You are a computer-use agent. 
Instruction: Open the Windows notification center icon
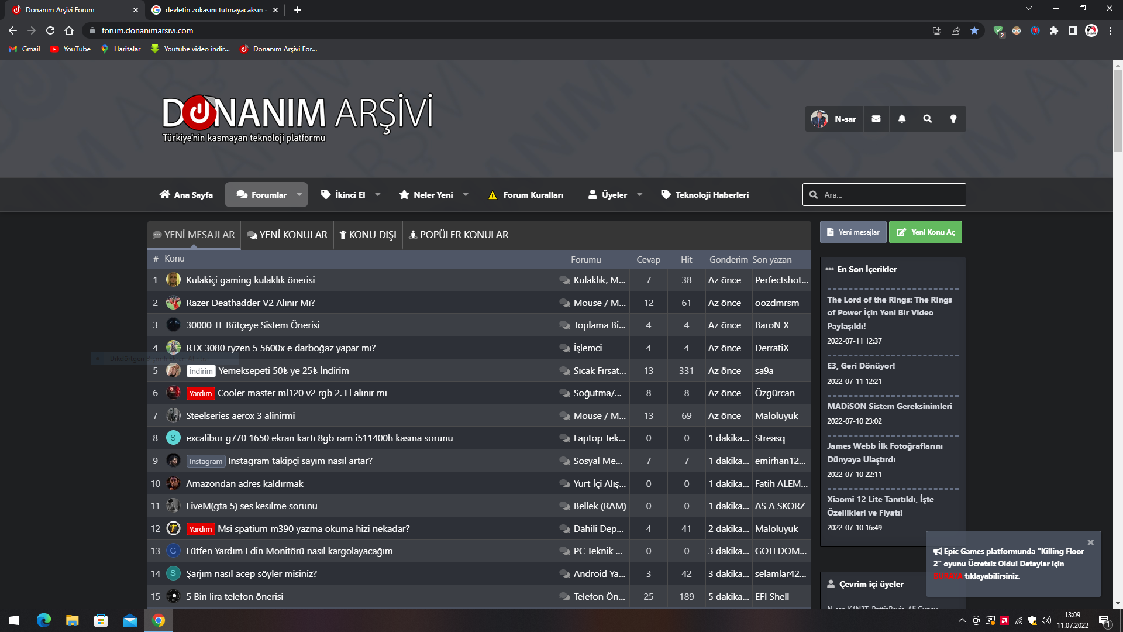(x=1105, y=620)
